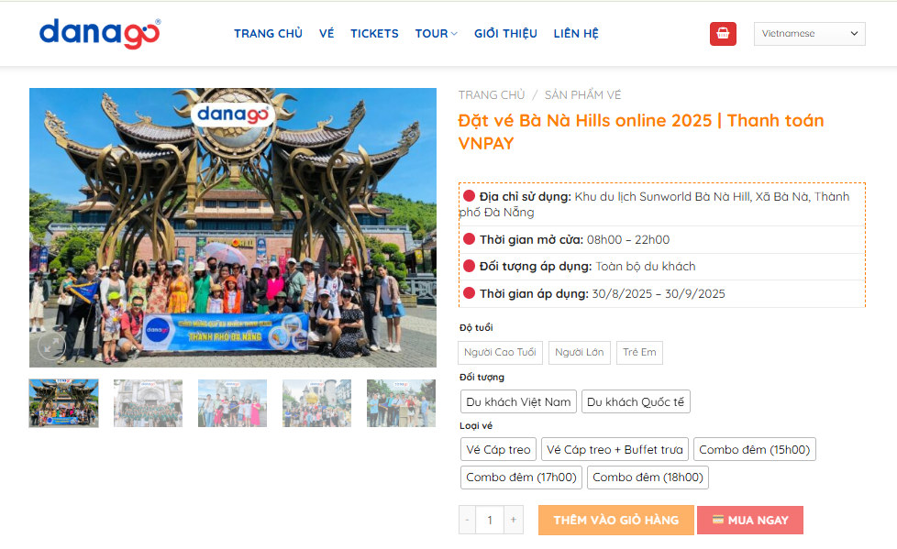The height and width of the screenshot is (549, 897).
Task: Open the Vietnamese language dropdown
Action: tap(810, 34)
